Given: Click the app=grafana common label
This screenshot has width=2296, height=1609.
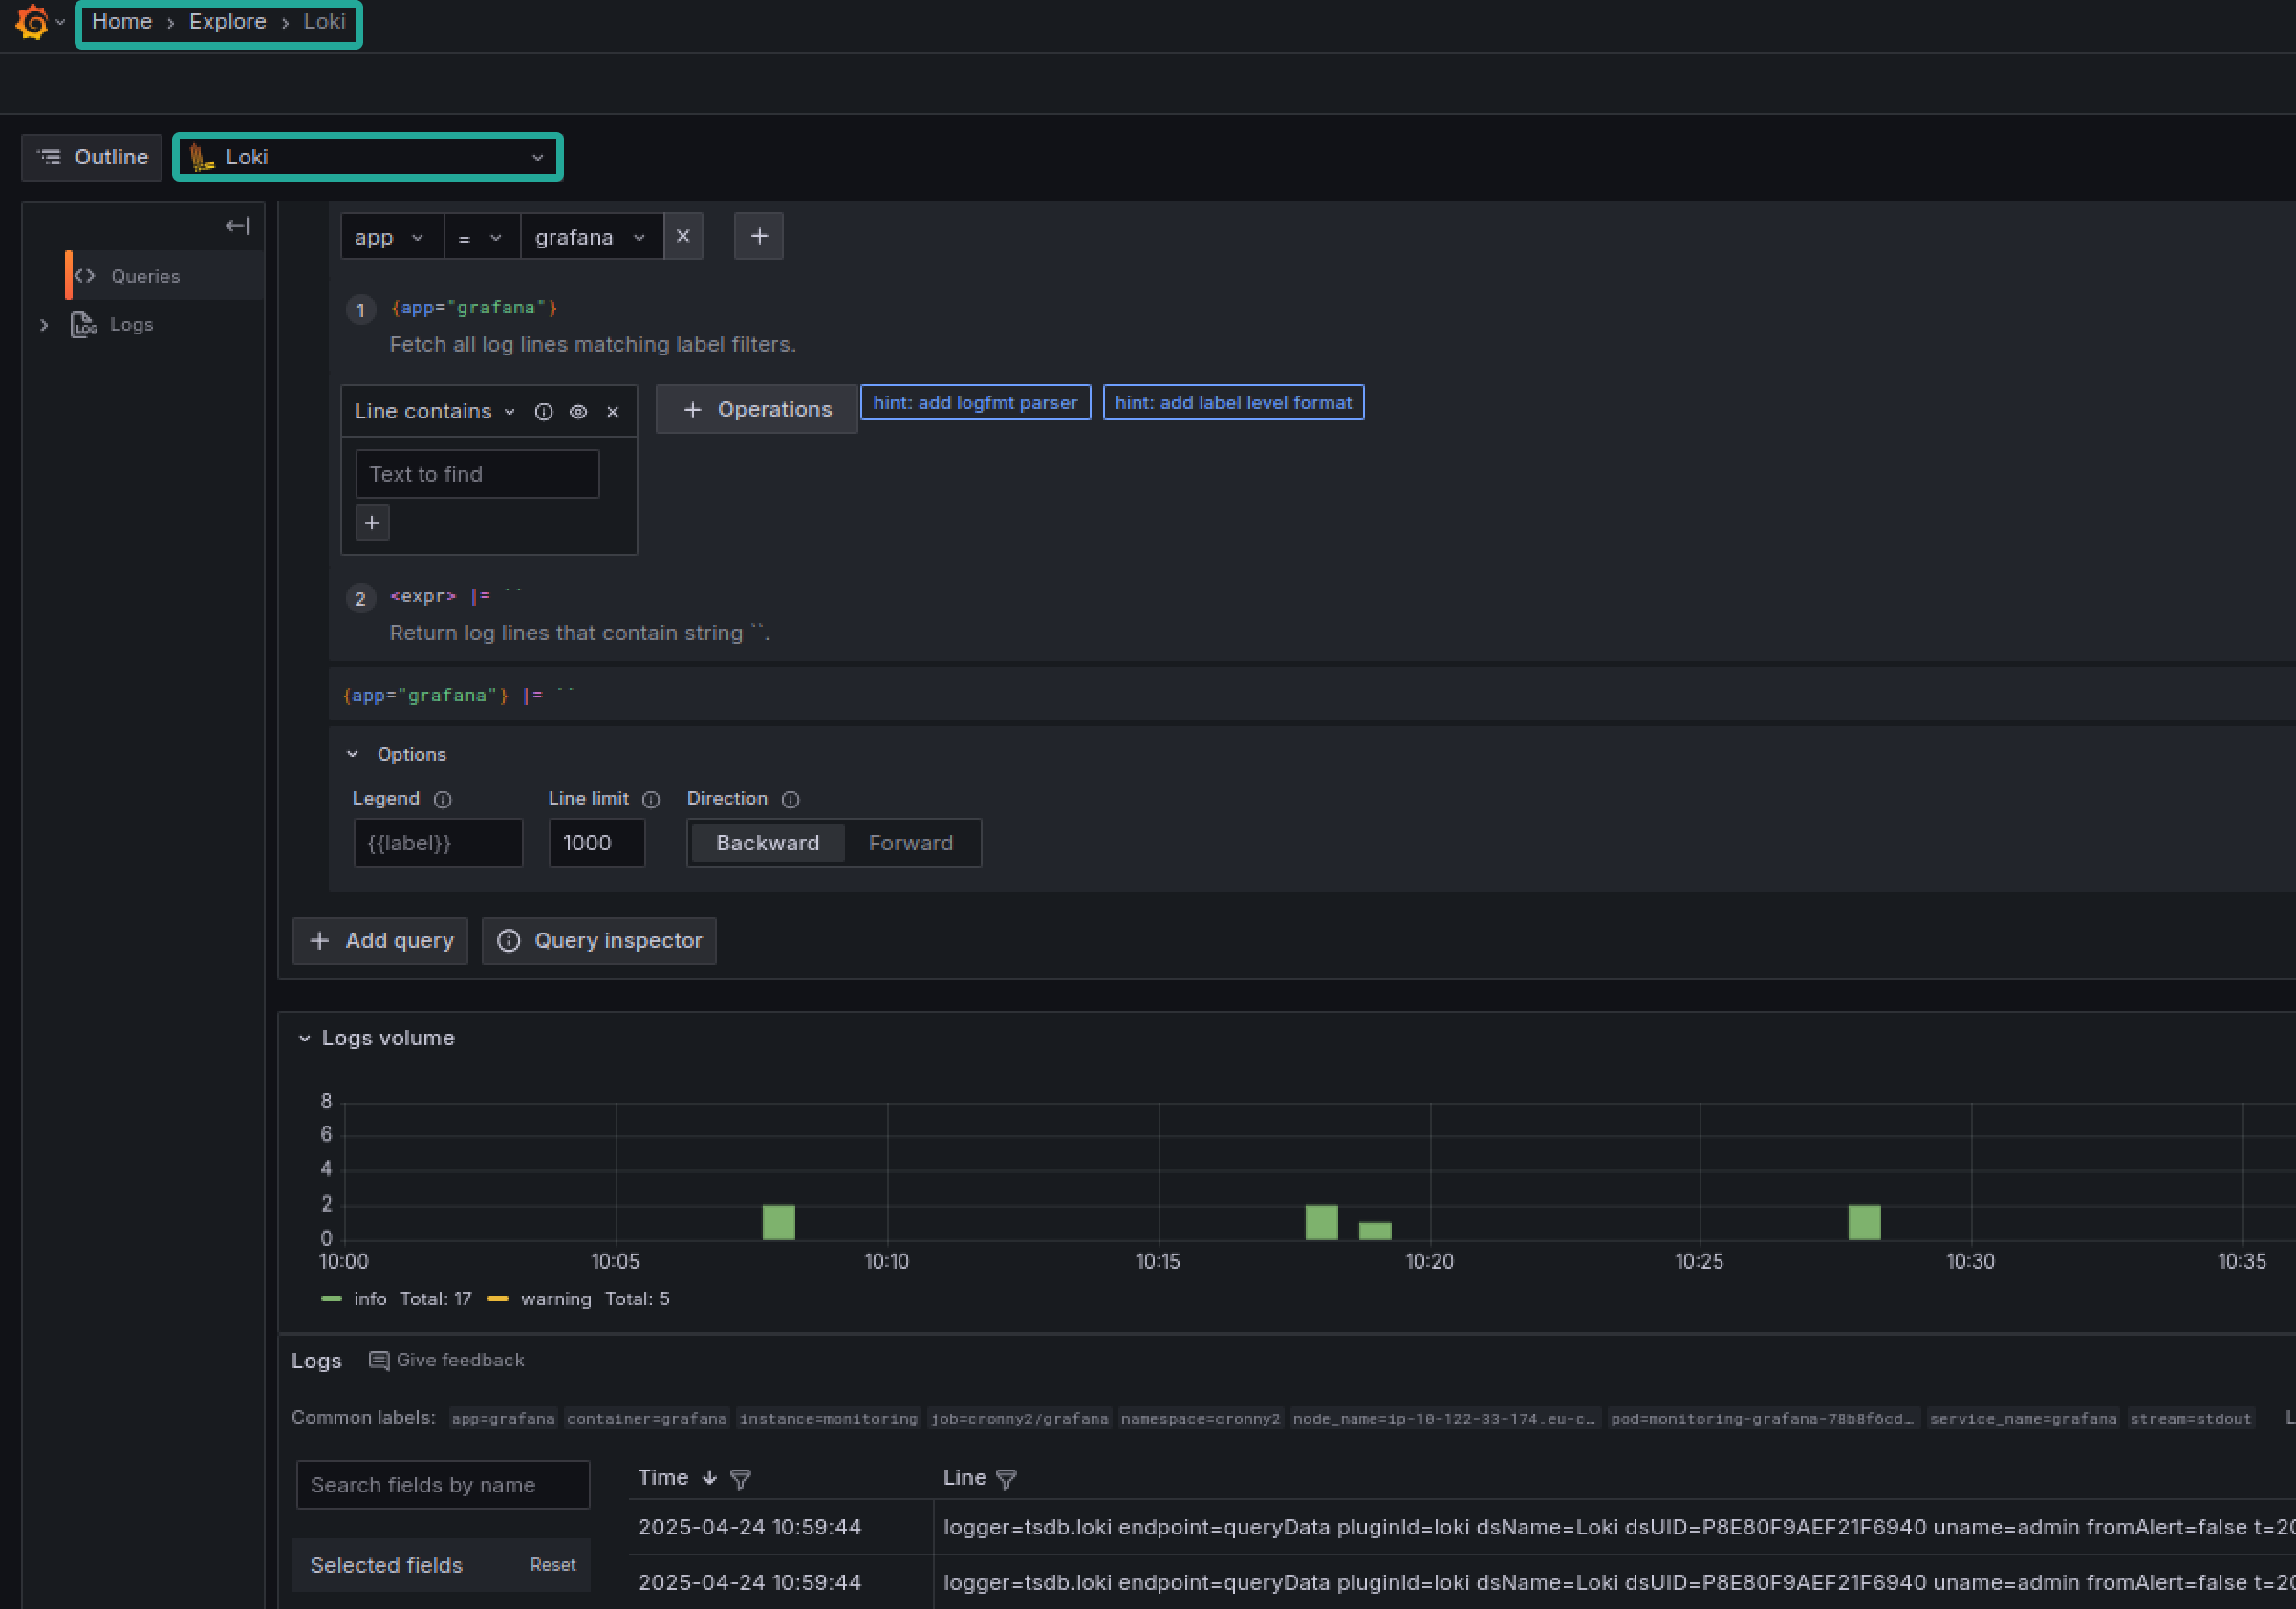Looking at the screenshot, I should [x=503, y=1418].
